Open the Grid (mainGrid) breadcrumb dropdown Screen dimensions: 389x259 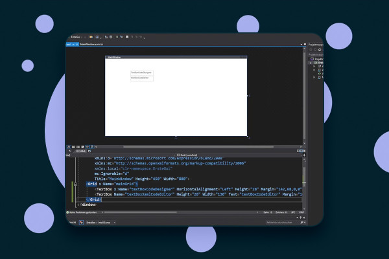pos(301,155)
